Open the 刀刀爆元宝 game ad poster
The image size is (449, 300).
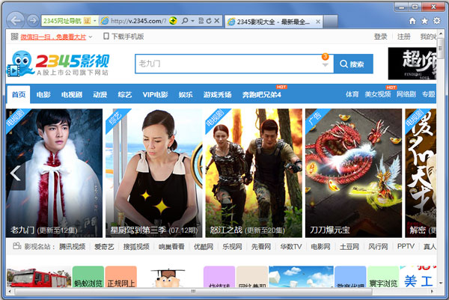[x=353, y=173]
